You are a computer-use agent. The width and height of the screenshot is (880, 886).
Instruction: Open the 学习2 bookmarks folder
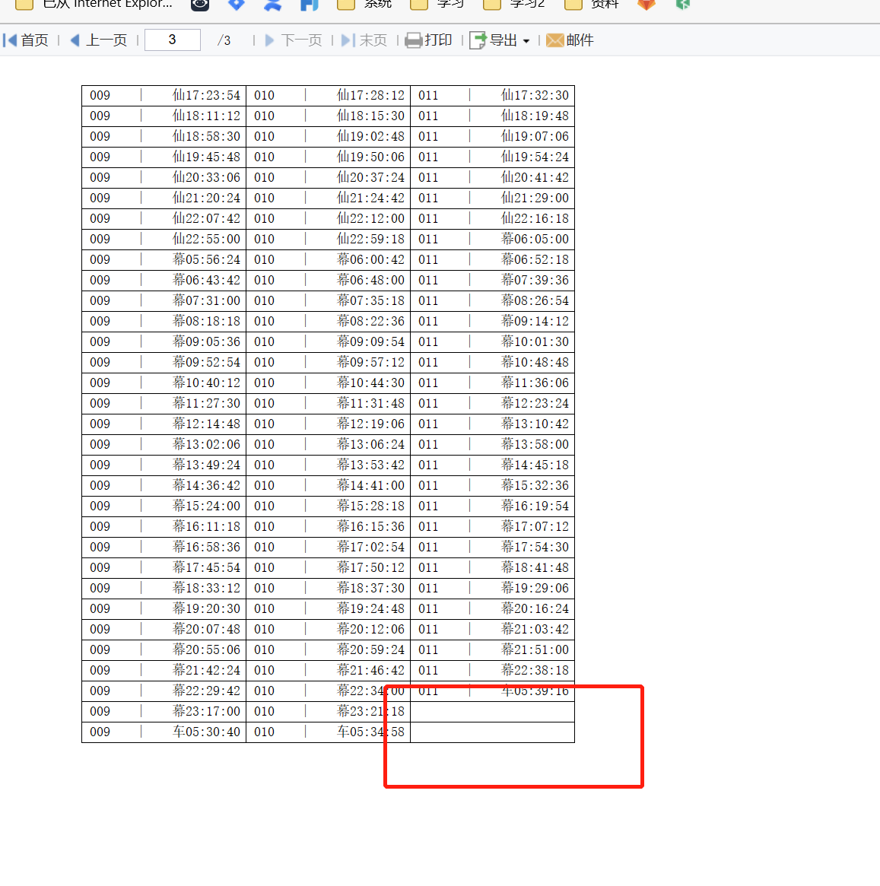point(514,5)
